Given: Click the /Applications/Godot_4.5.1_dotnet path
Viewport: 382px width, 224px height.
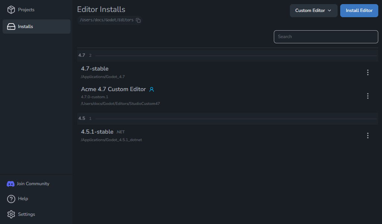Looking at the screenshot, I should click(111, 140).
